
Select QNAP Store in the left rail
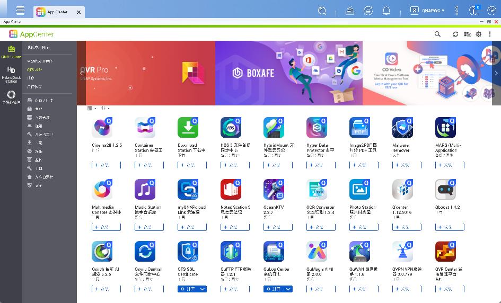[11, 51]
